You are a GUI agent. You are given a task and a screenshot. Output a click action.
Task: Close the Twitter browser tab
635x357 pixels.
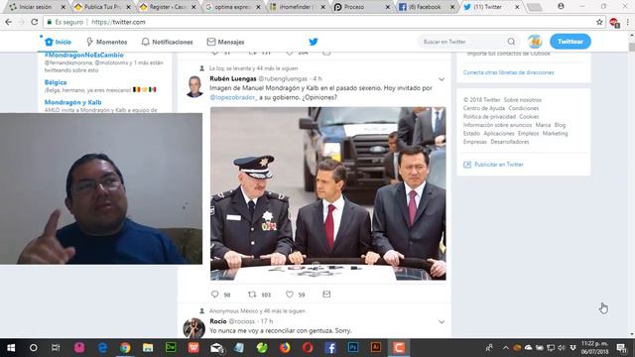(x=517, y=7)
